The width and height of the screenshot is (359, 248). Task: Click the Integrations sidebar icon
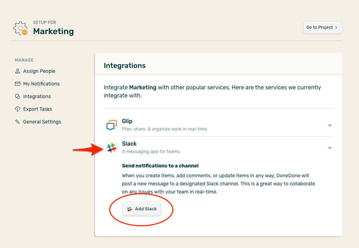(x=17, y=96)
